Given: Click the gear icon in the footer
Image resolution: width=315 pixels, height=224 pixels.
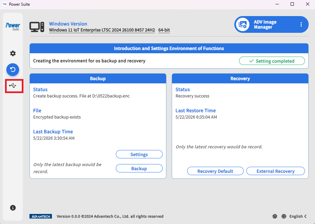Looking at the screenshot, I should pyautogui.click(x=274, y=216).
